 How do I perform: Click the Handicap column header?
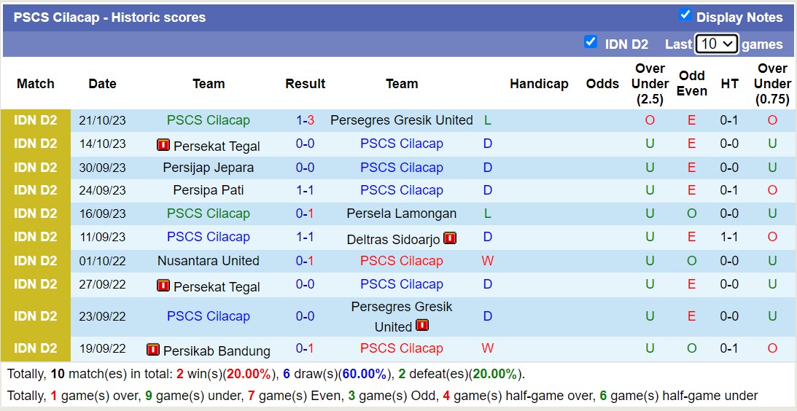click(x=540, y=84)
